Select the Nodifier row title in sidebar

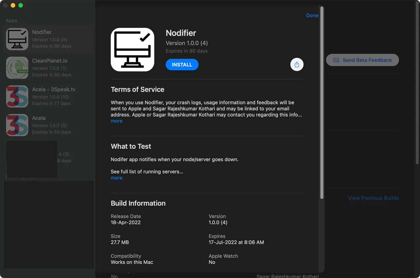(42, 32)
